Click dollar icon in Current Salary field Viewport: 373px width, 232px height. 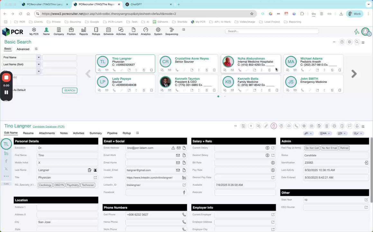[268, 148]
